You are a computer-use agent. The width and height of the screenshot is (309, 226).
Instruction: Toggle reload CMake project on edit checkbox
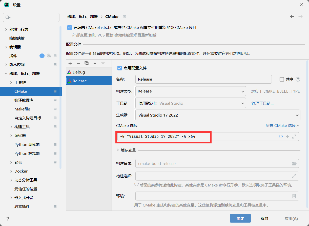(x=70, y=27)
